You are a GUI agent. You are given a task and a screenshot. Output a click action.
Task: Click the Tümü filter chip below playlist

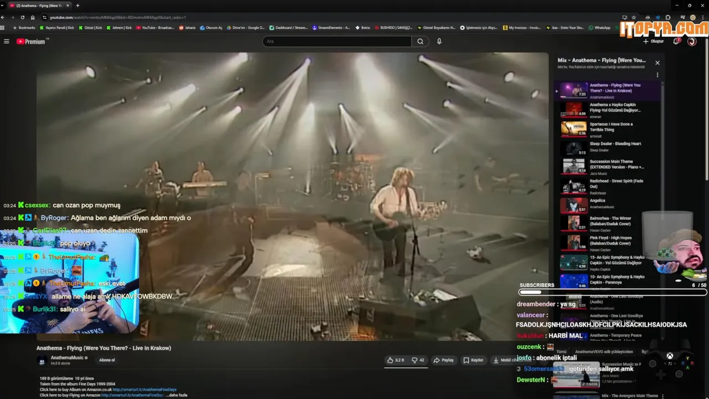(561, 351)
